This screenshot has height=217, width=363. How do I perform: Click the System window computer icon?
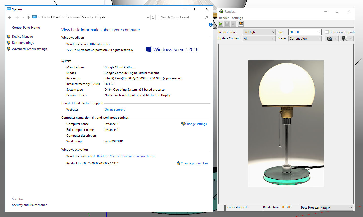(9, 9)
